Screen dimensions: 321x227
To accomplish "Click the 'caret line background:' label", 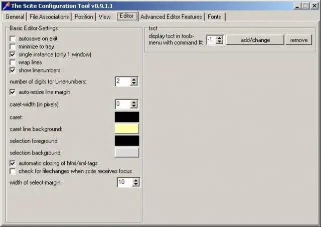I will [36, 129].
